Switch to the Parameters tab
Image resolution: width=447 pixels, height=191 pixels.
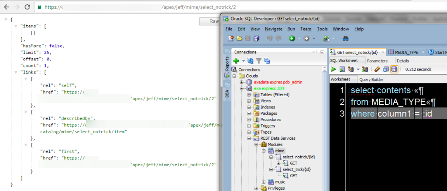377,61
